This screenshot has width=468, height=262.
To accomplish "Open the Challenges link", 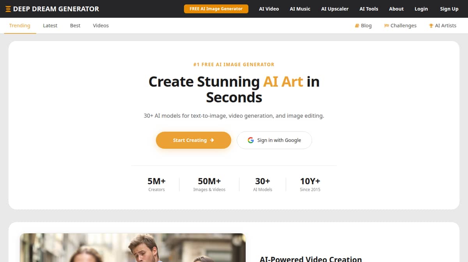I will (400, 26).
